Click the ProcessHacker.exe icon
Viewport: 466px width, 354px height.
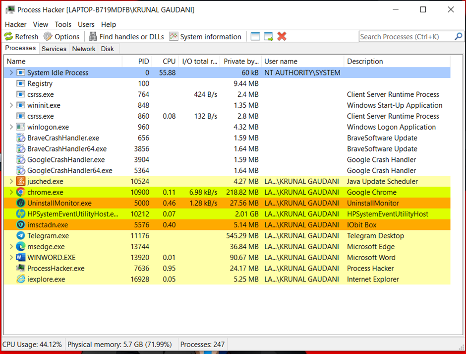(20, 268)
